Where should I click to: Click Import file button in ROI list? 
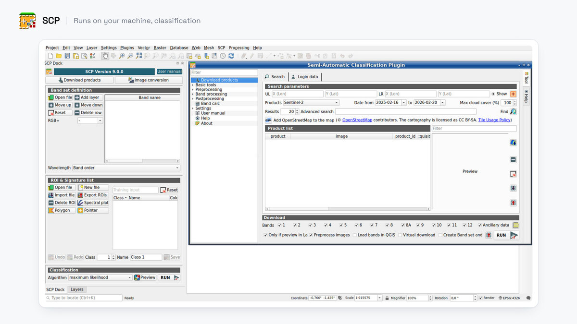point(62,195)
